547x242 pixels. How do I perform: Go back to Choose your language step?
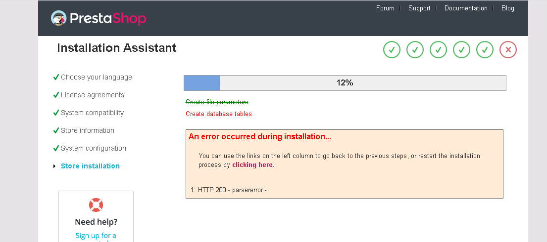[x=96, y=77]
